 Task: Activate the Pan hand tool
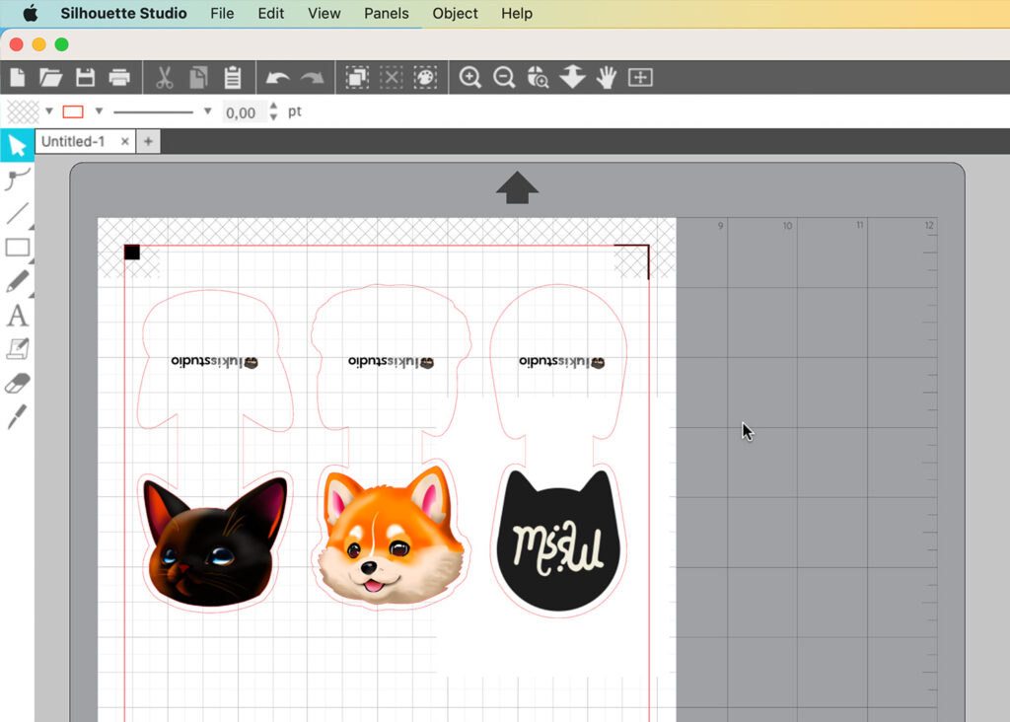point(607,77)
